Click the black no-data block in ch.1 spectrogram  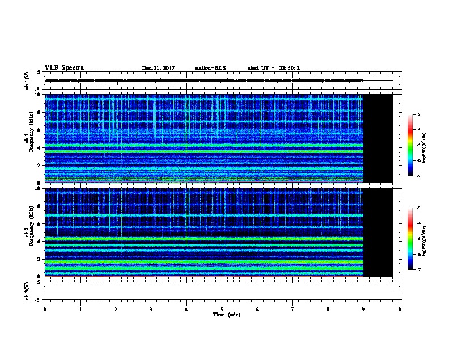coord(378,138)
